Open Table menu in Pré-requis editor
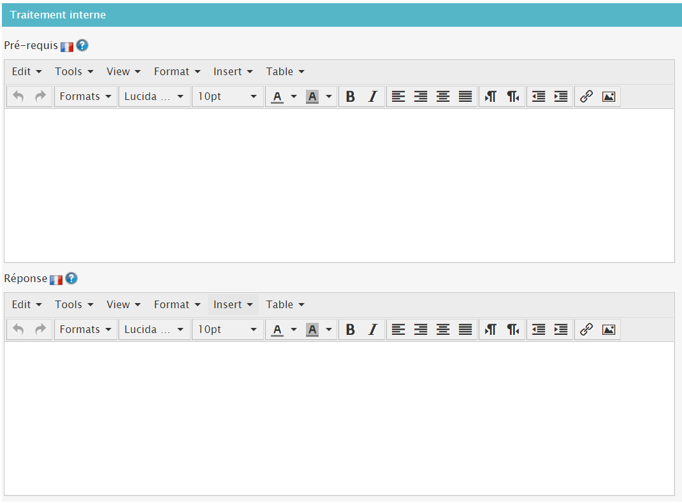This screenshot has width=682, height=503. (x=285, y=72)
